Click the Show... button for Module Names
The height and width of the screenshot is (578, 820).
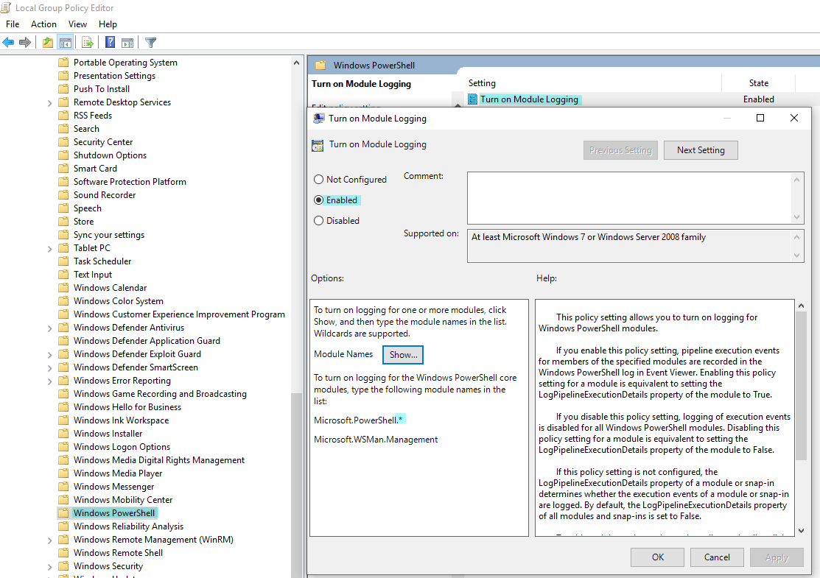click(x=403, y=355)
